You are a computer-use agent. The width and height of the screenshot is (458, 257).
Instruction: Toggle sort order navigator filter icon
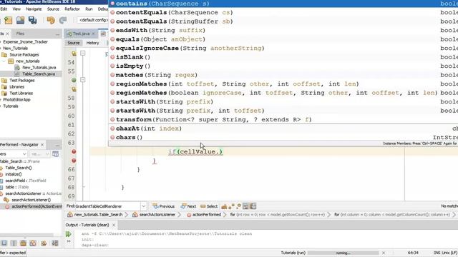pyautogui.click(x=55, y=243)
